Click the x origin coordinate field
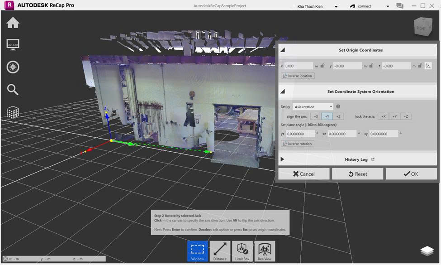 point(299,66)
